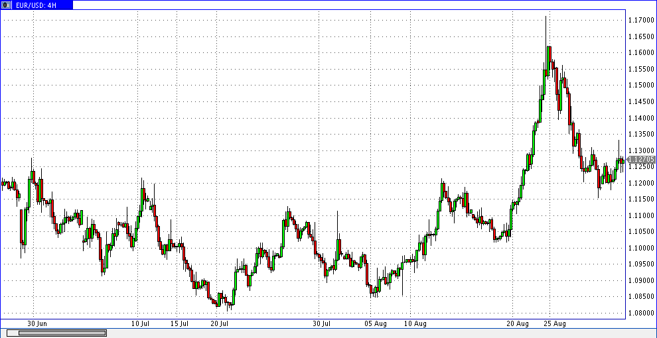
Task: Click the 1.13500 price axis label
Action: pyautogui.click(x=641, y=135)
